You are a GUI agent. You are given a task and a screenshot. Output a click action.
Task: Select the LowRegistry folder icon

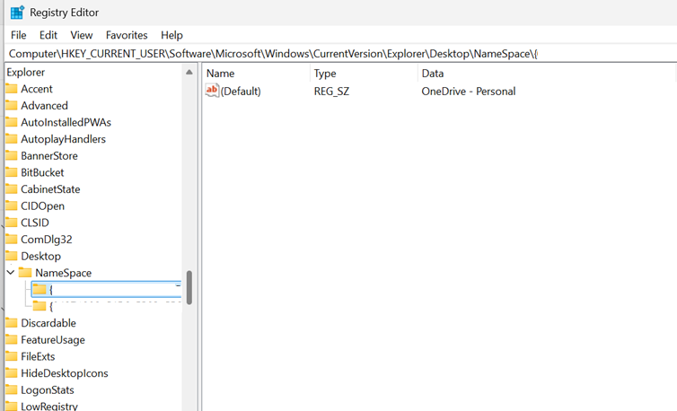tap(12, 407)
